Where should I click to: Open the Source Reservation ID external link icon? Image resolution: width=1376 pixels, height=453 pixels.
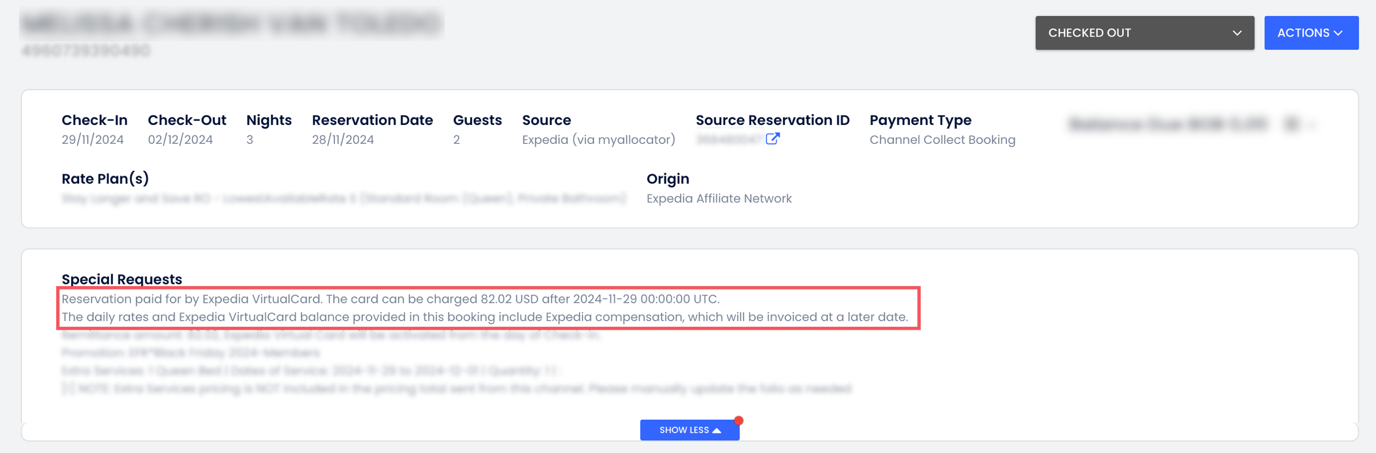[x=772, y=139]
